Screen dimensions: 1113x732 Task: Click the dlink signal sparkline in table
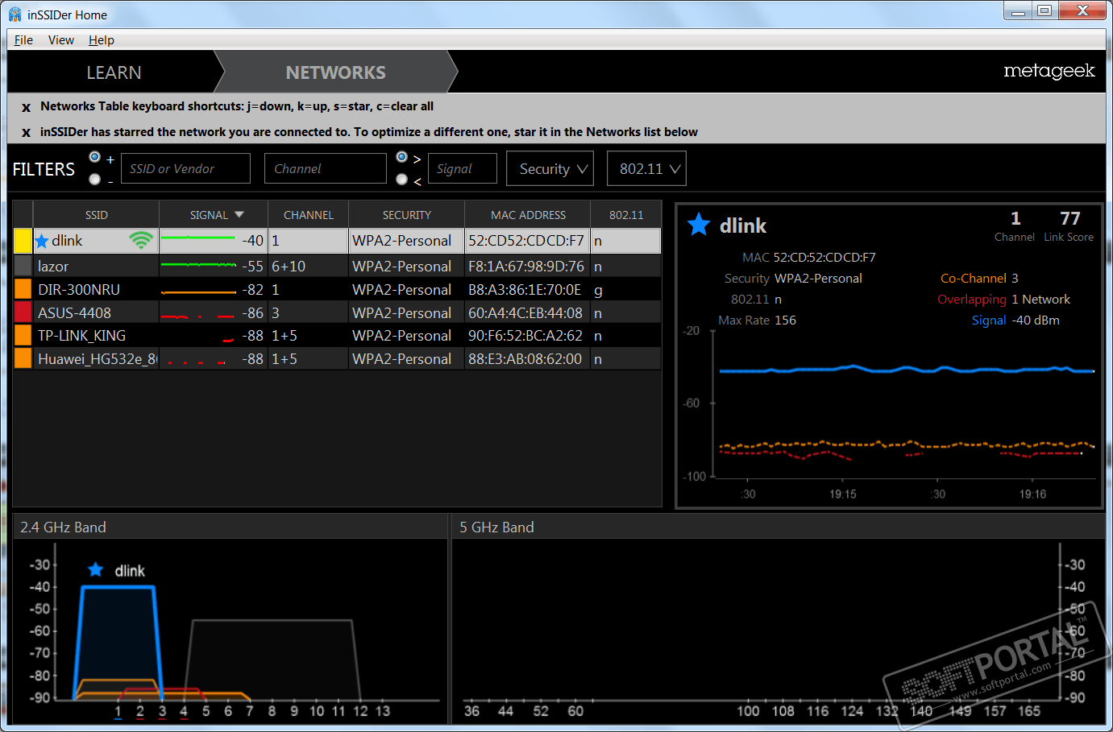pyautogui.click(x=198, y=238)
